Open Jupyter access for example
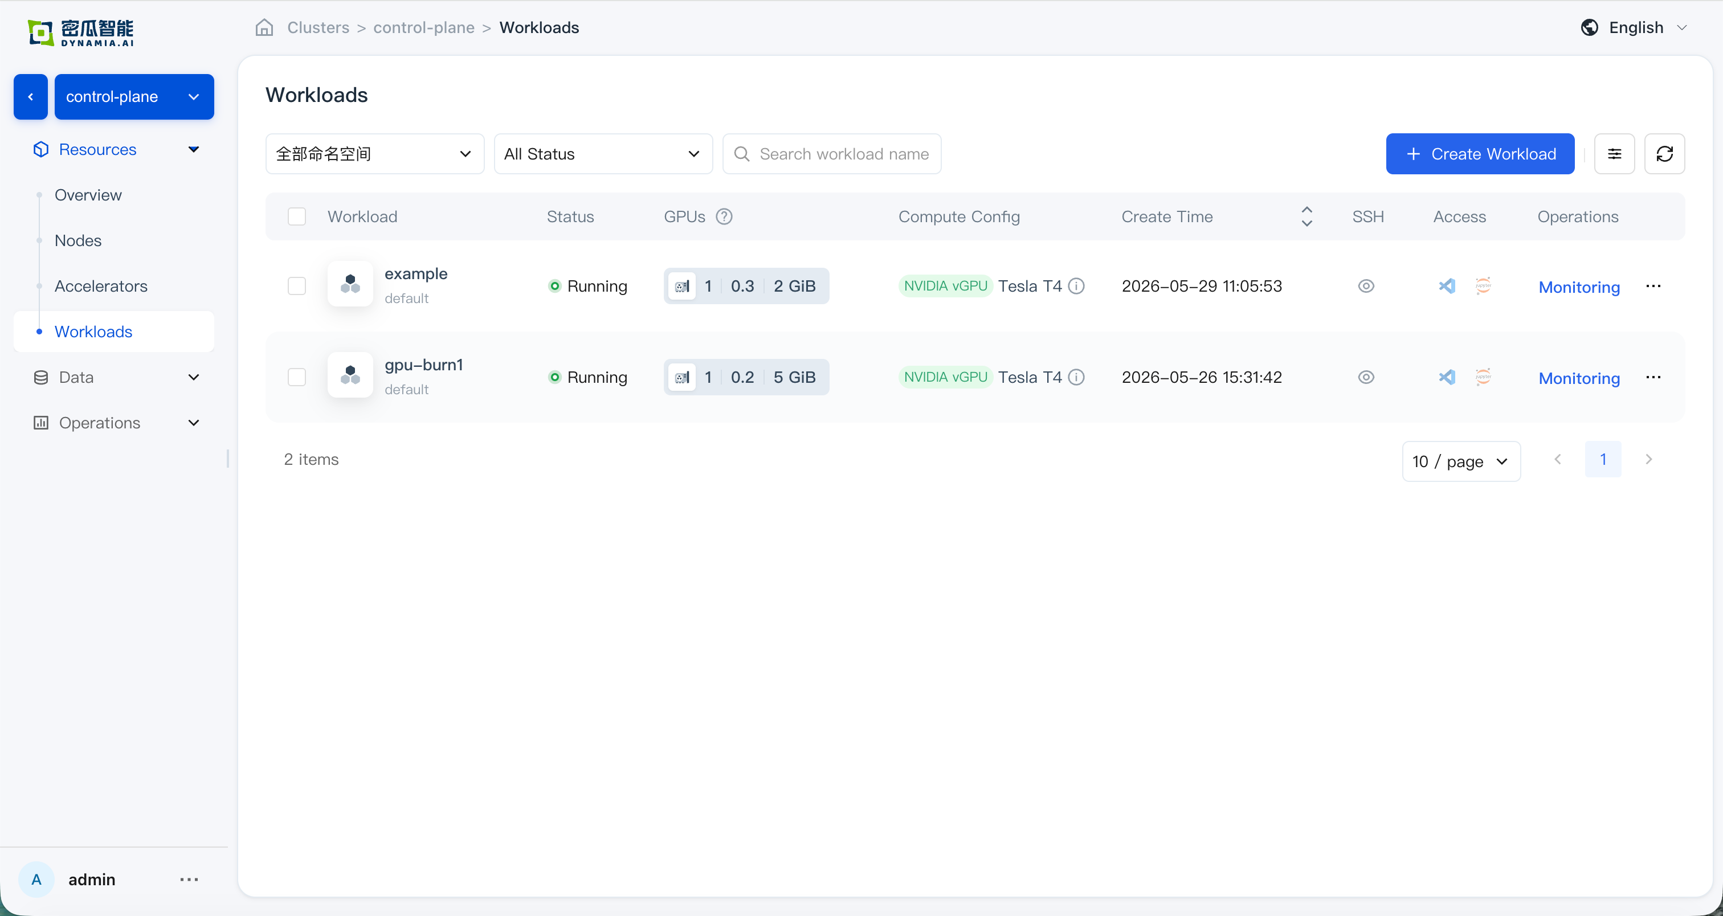This screenshot has width=1723, height=916. (x=1483, y=286)
